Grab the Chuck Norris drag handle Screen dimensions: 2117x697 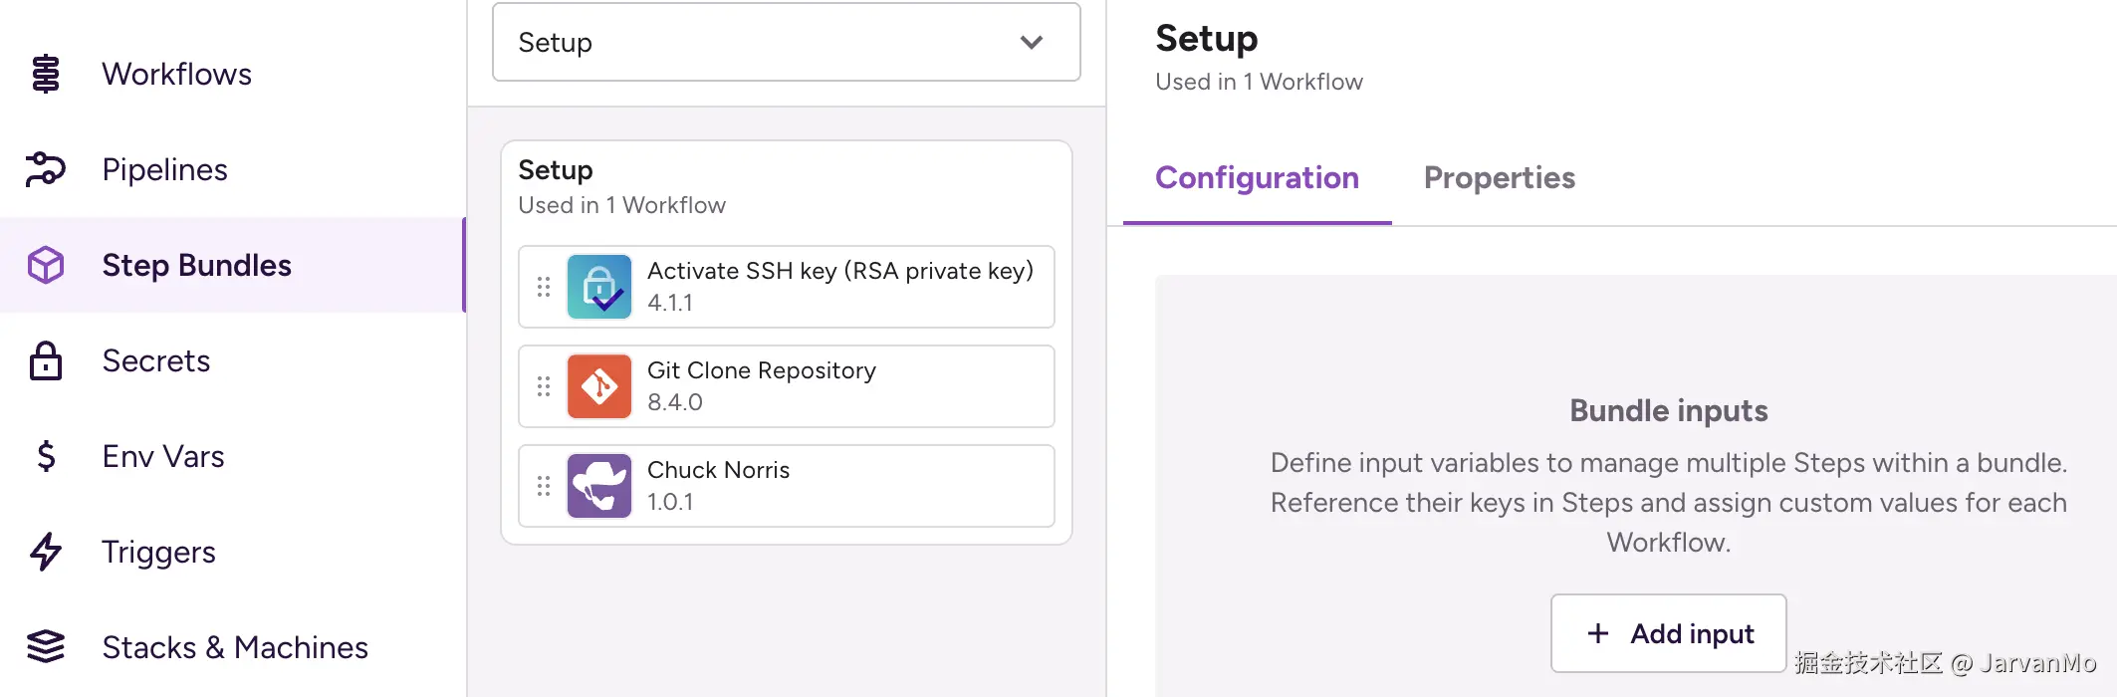[544, 486]
